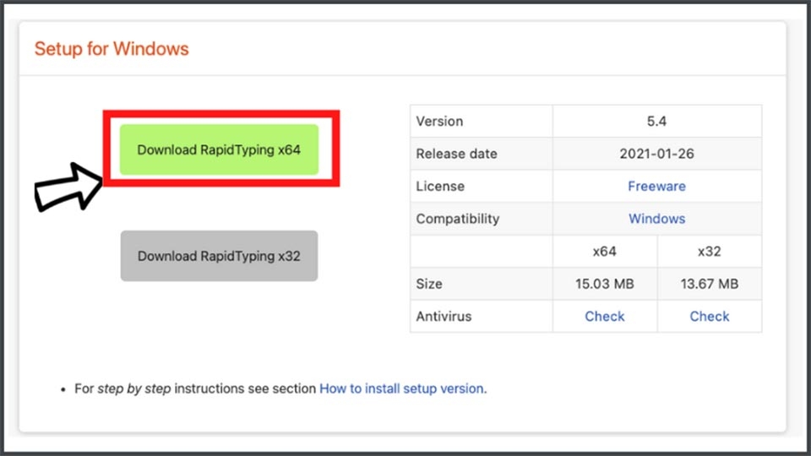Select the Compatibility row label
Screen dimensions: 811x456
(x=457, y=219)
